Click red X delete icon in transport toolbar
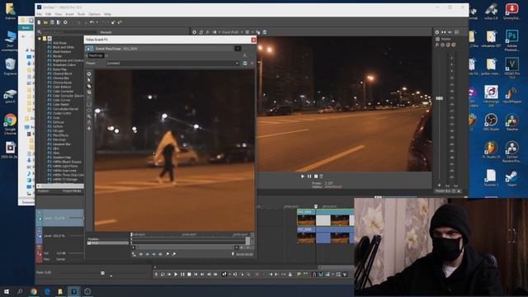Image resolution: width=528 pixels, height=297 pixels. (257, 275)
